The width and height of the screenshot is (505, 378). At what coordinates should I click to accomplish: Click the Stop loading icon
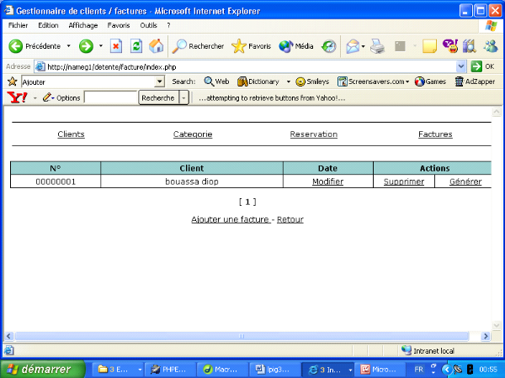[116, 45]
